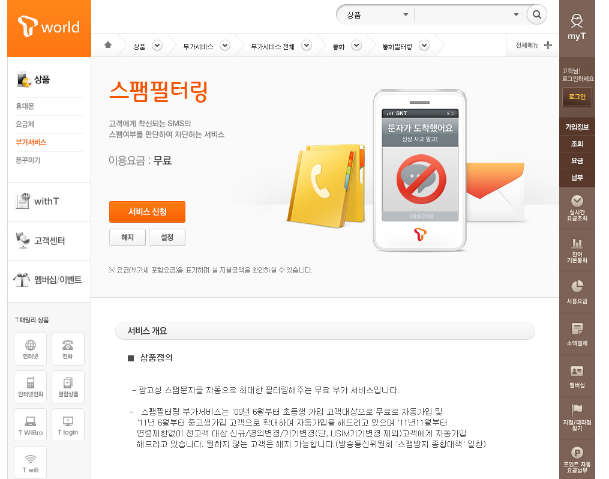Screen dimensions: 609x479
Task: Select 휴대폰 in left menu
Action: [x=25, y=106]
